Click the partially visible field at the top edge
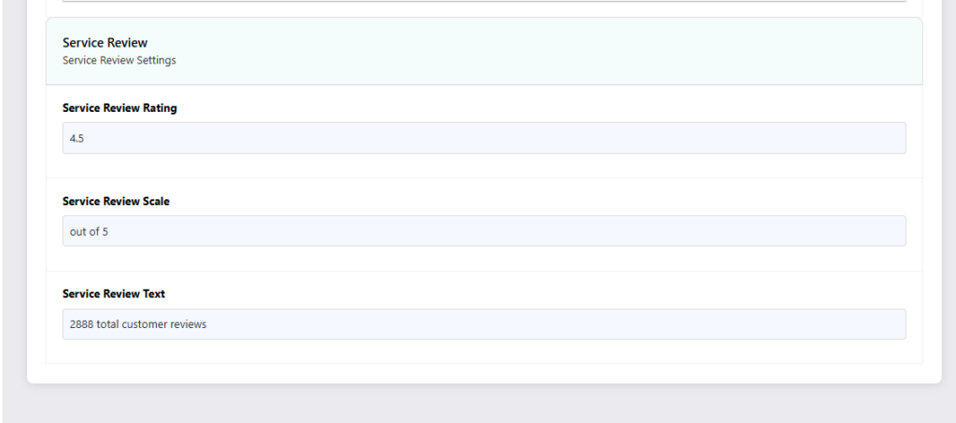The width and height of the screenshot is (956, 423). click(485, 1)
